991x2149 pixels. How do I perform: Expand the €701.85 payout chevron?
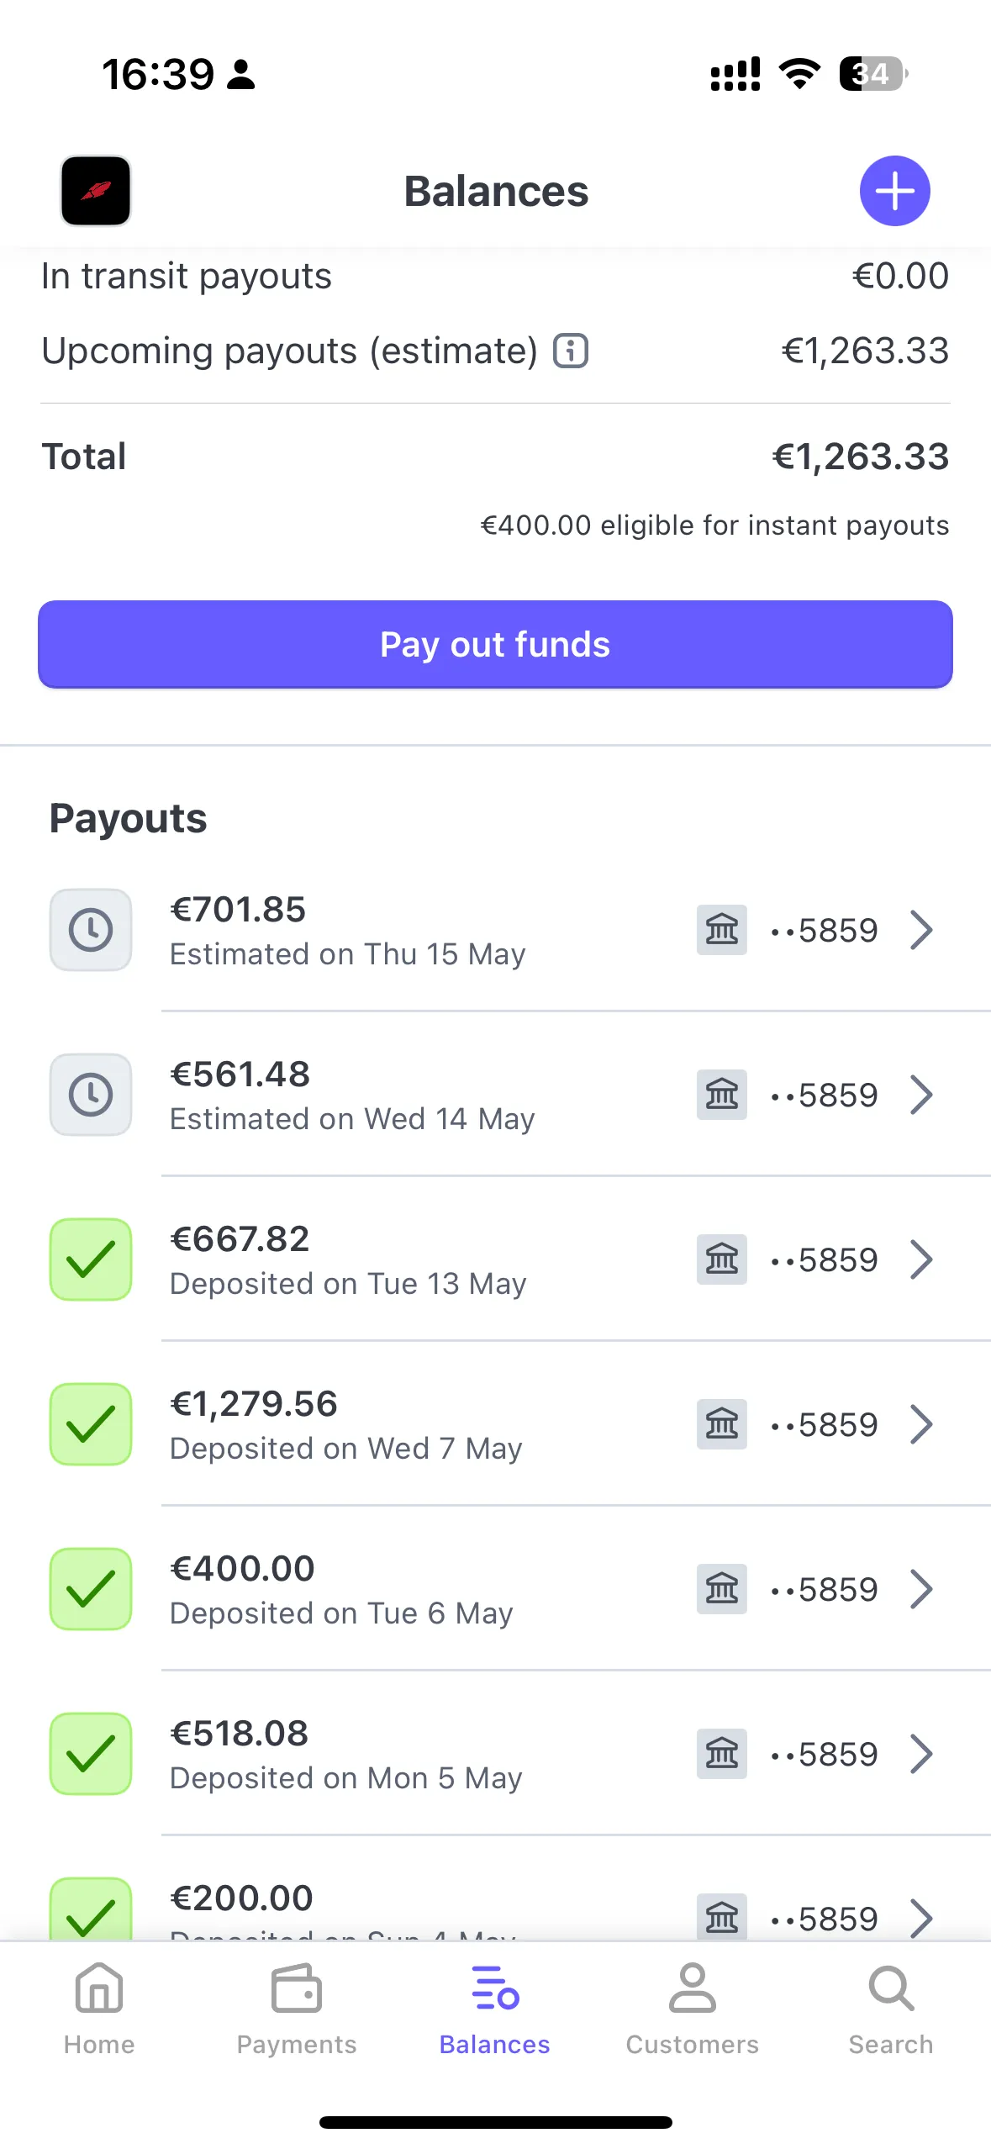[x=922, y=930]
